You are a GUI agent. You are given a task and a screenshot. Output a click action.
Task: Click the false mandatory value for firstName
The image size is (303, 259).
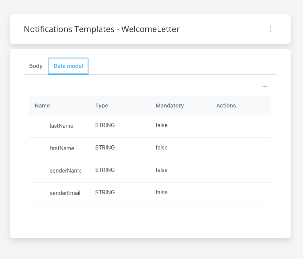(x=161, y=148)
